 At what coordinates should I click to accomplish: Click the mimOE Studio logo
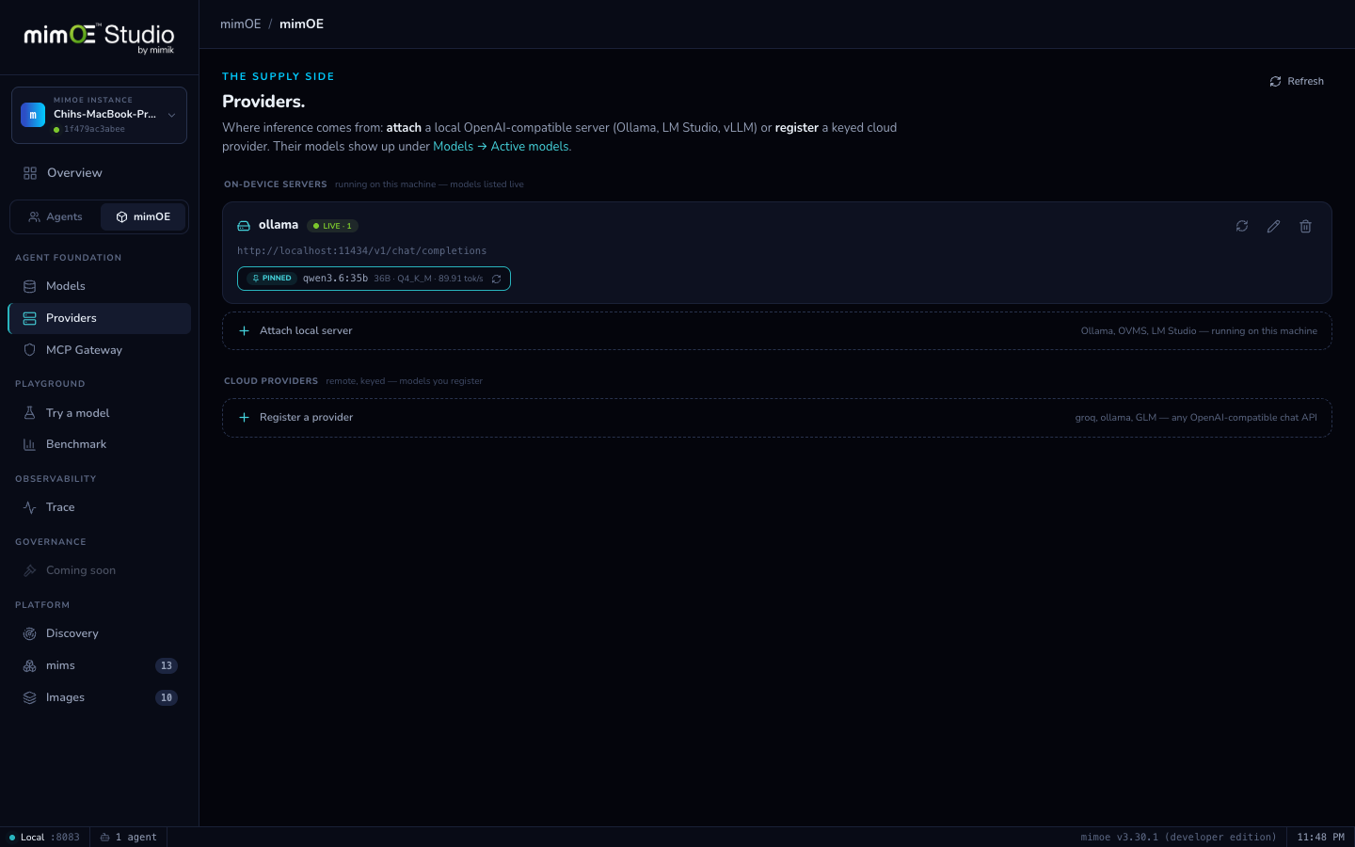(x=99, y=37)
